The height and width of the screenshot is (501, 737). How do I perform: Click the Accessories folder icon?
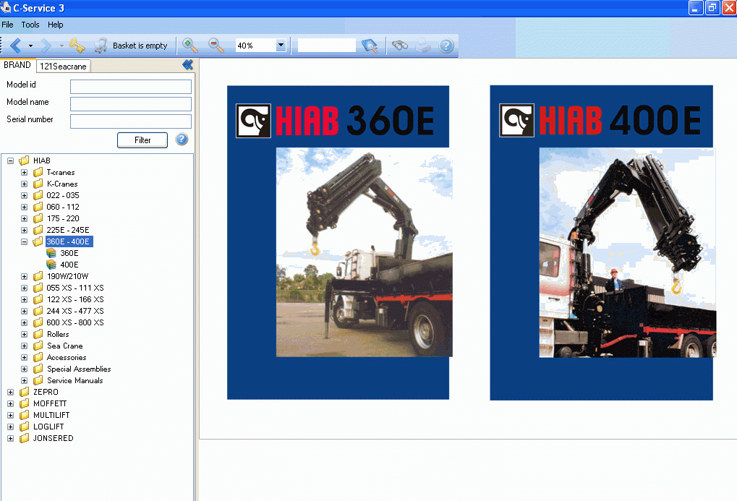tap(38, 357)
